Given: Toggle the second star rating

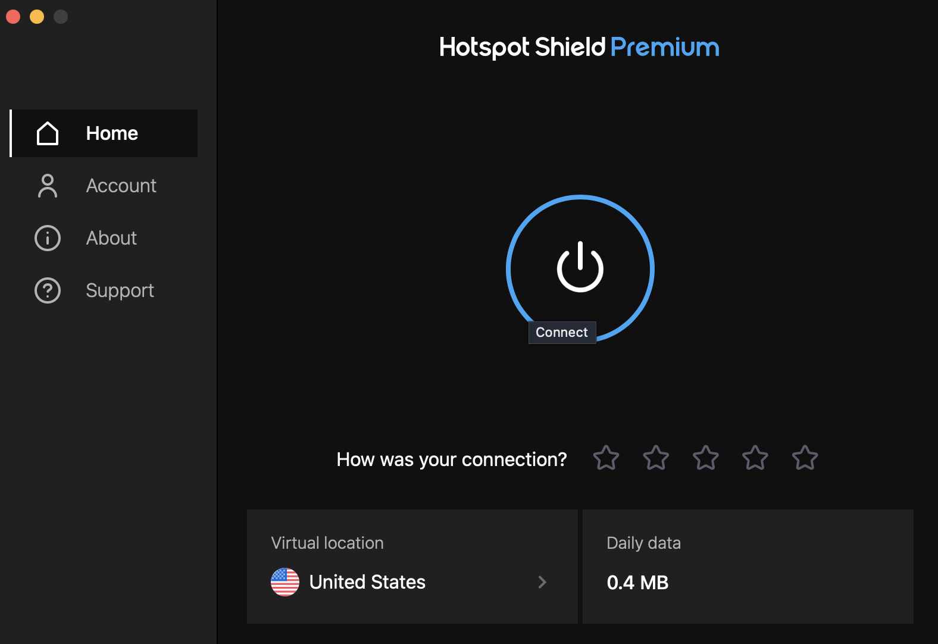Looking at the screenshot, I should (x=655, y=458).
